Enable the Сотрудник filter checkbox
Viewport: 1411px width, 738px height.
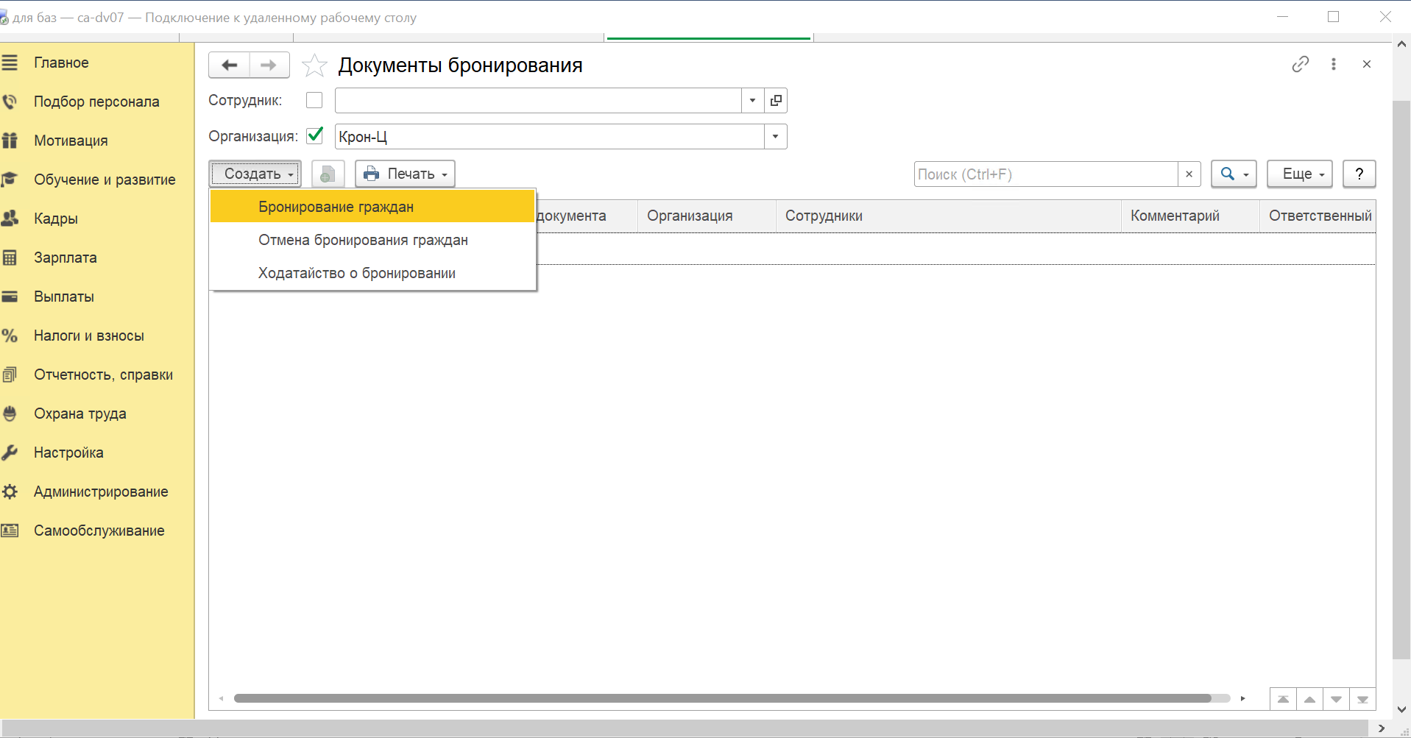tap(314, 100)
